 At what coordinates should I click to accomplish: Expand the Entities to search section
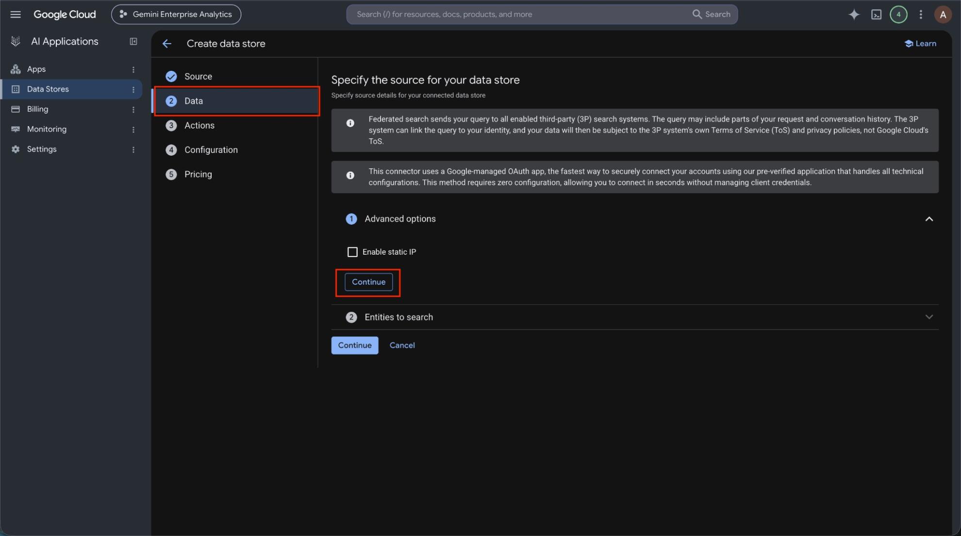coord(928,317)
